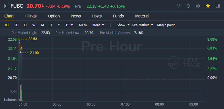Switch to the Filings tab
The image size is (224, 109).
31,16
